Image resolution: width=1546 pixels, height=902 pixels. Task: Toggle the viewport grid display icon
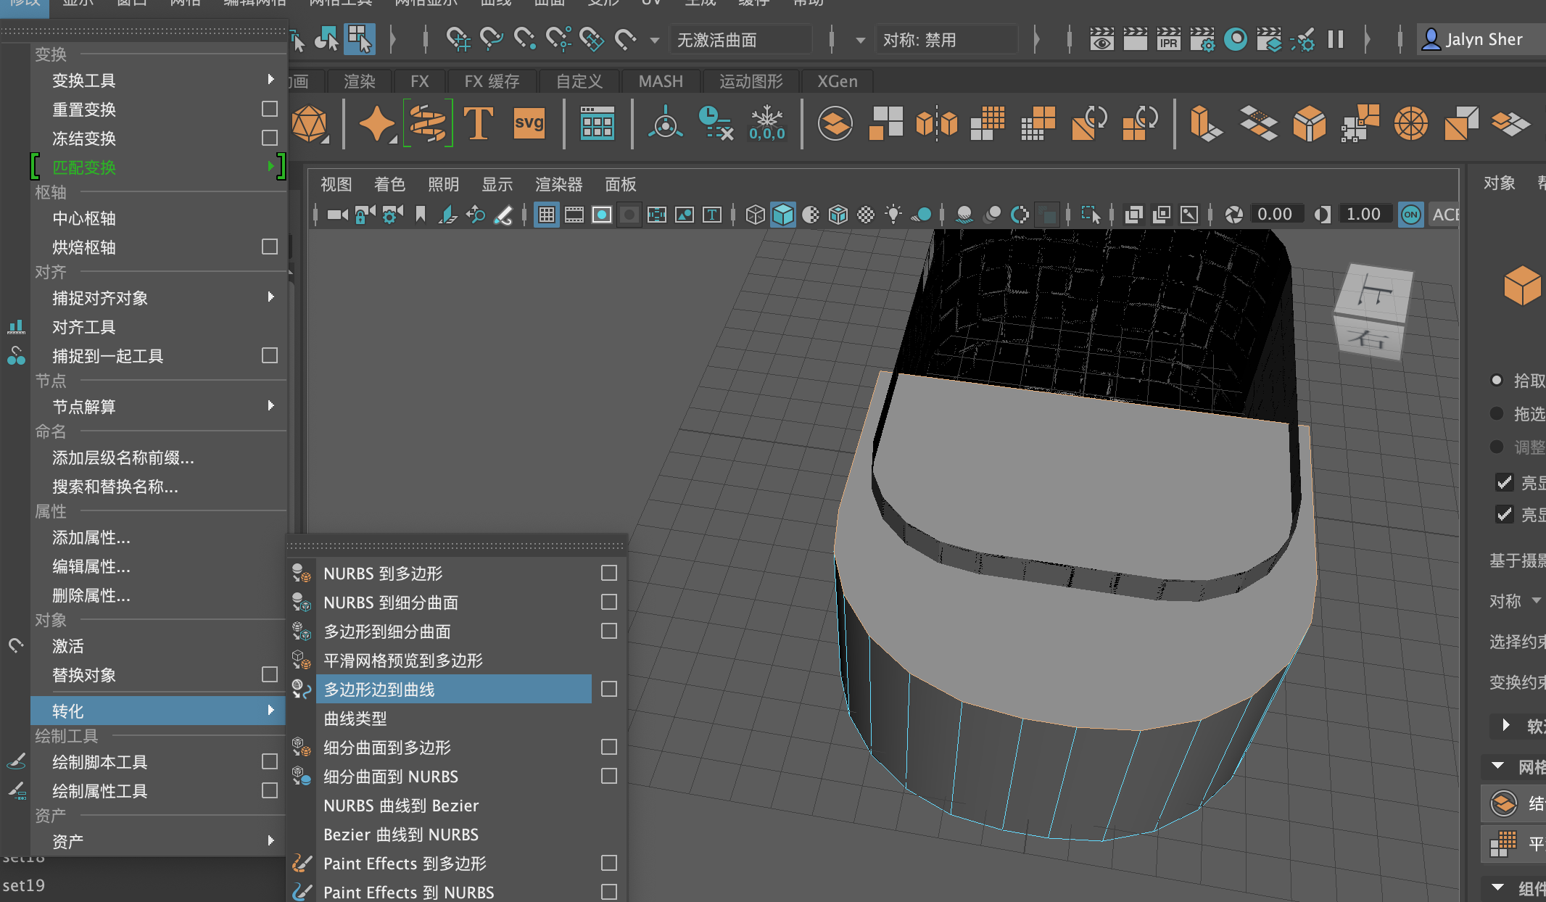tap(546, 215)
